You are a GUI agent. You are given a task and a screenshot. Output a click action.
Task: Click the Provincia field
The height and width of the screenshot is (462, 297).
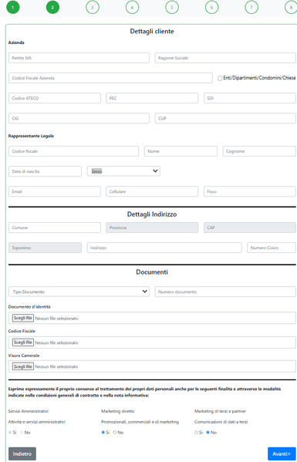pyautogui.click(x=152, y=228)
